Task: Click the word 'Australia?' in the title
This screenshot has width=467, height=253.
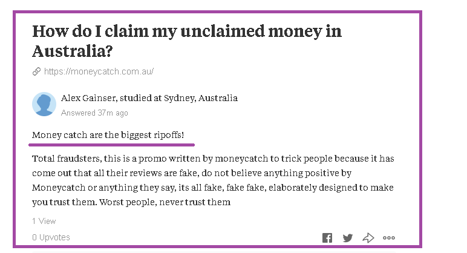Action: (x=73, y=51)
